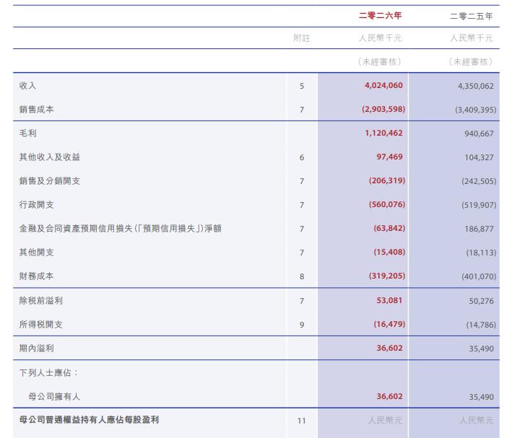Click note number 6 beside 其他收入及收益
The image size is (512, 438).
[x=302, y=157]
